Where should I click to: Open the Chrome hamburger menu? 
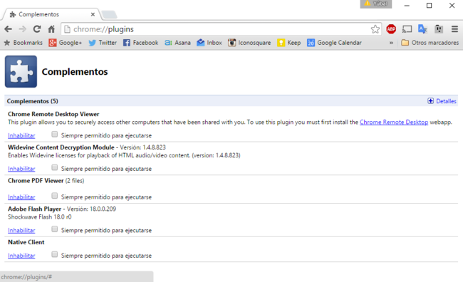coord(454,29)
